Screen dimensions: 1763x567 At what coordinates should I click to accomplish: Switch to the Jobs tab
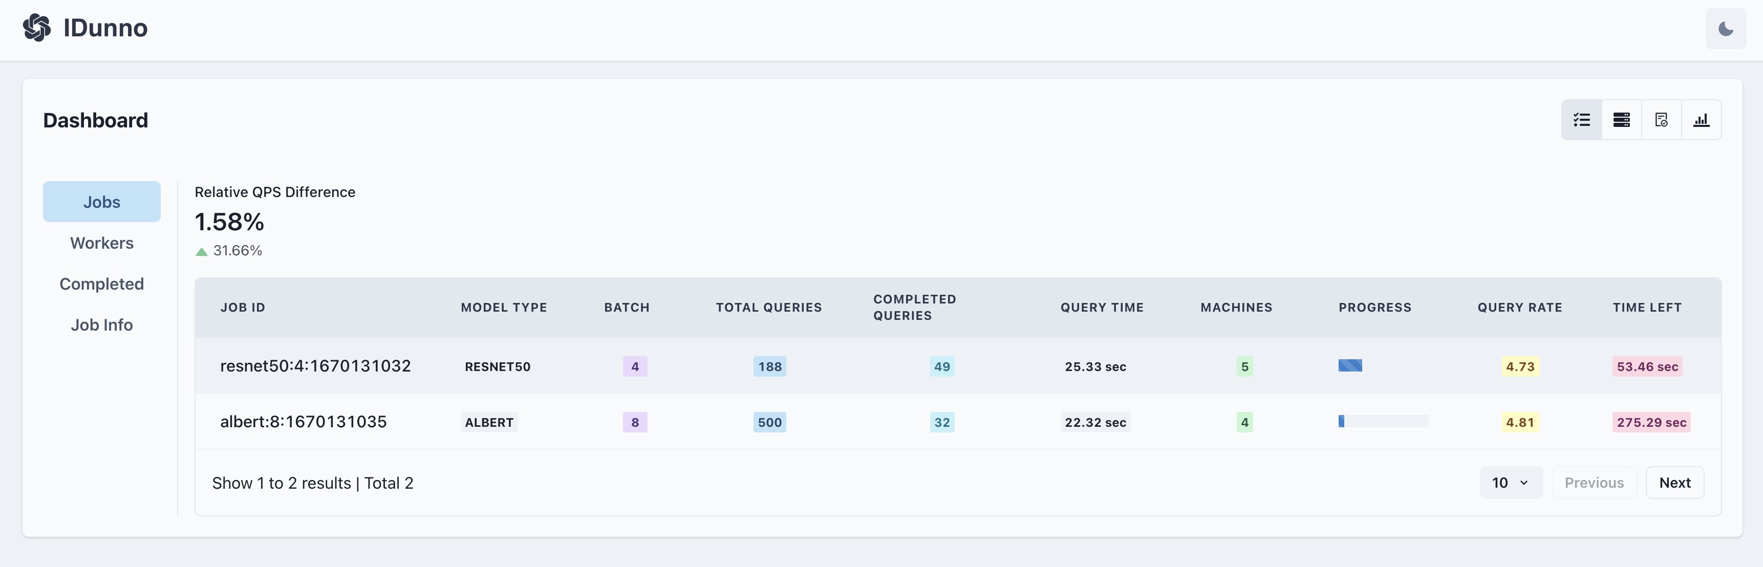coord(101,202)
